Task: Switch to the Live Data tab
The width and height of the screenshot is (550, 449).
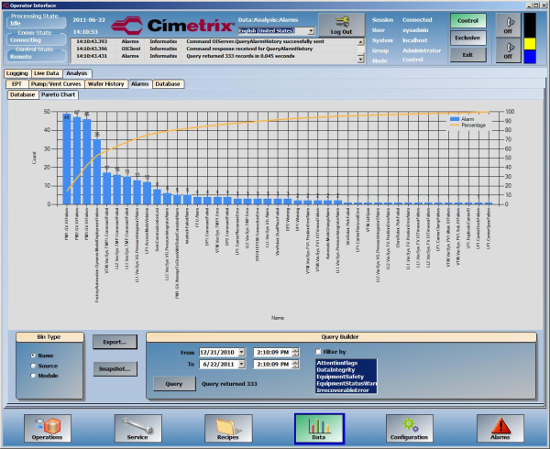Action: (47, 73)
